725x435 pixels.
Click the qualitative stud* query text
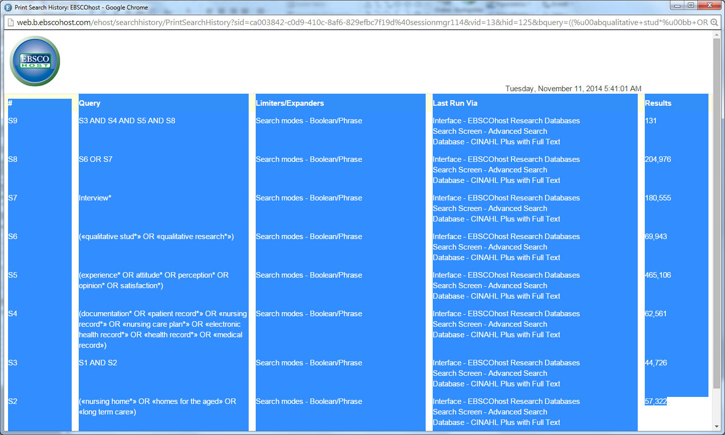click(x=156, y=237)
